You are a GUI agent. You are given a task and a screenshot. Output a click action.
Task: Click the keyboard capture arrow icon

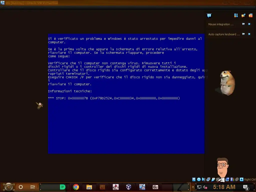(241, 179)
